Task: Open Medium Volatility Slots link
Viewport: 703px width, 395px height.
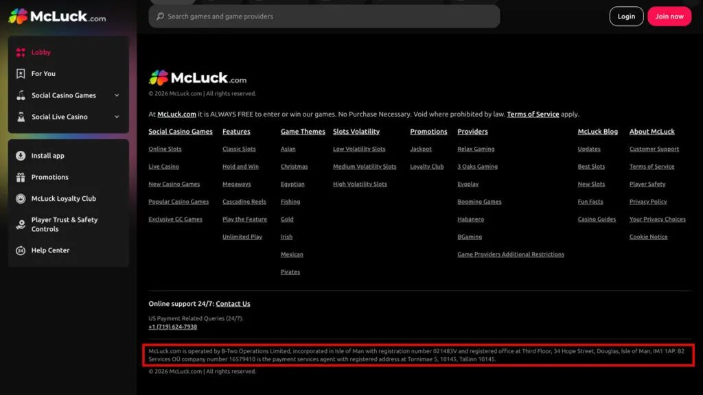Action: [x=365, y=167]
